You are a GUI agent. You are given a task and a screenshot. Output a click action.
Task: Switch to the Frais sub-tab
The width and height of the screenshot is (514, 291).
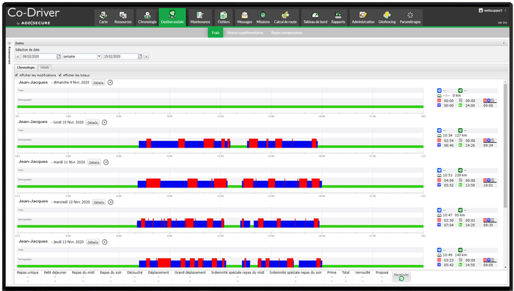click(x=216, y=33)
